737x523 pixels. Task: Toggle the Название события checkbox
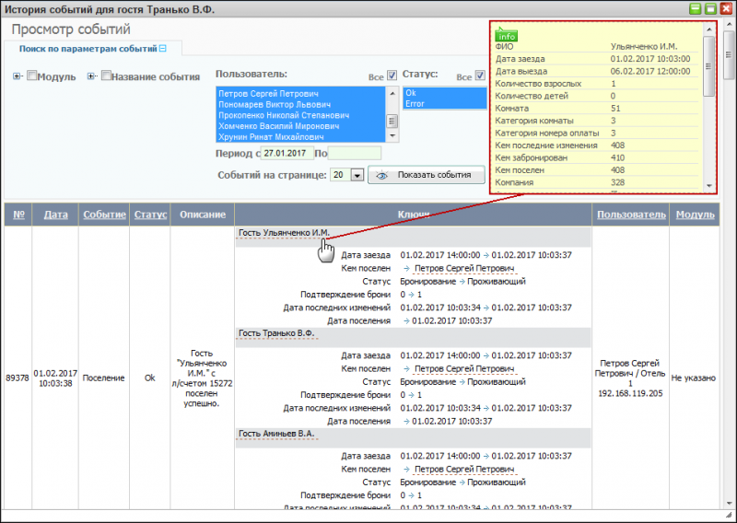pos(106,76)
